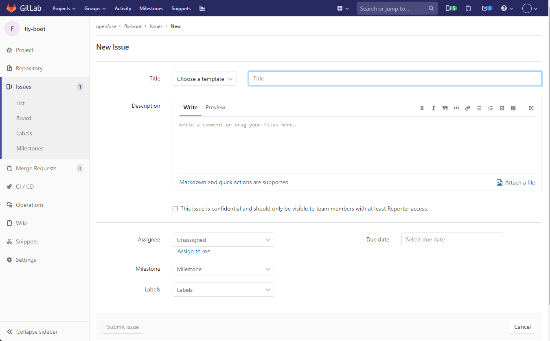Switch to the Preview tab

tap(215, 108)
